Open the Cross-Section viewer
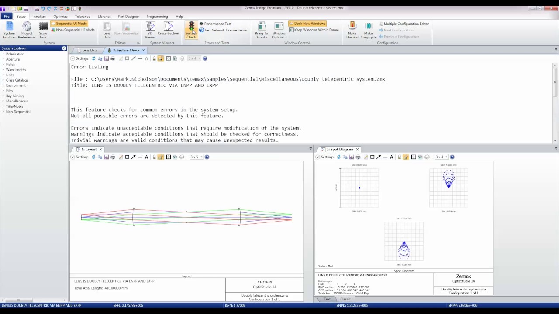 tap(168, 29)
